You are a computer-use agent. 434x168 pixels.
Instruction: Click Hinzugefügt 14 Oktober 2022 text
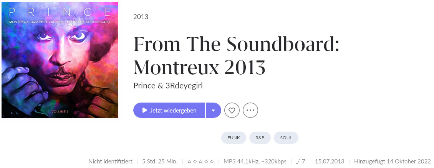393,161
